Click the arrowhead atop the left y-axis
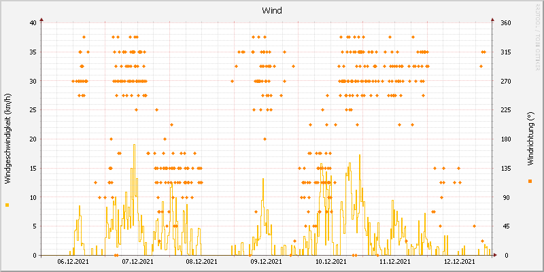 click(41, 20)
